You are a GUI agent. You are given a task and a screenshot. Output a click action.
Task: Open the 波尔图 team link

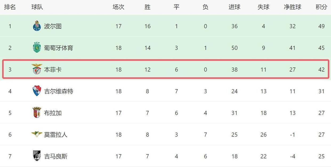pyautogui.click(x=53, y=26)
